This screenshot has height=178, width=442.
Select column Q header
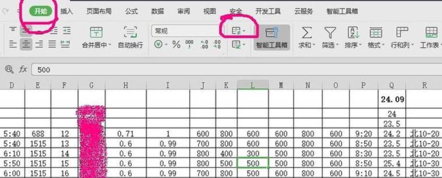pos(392,85)
